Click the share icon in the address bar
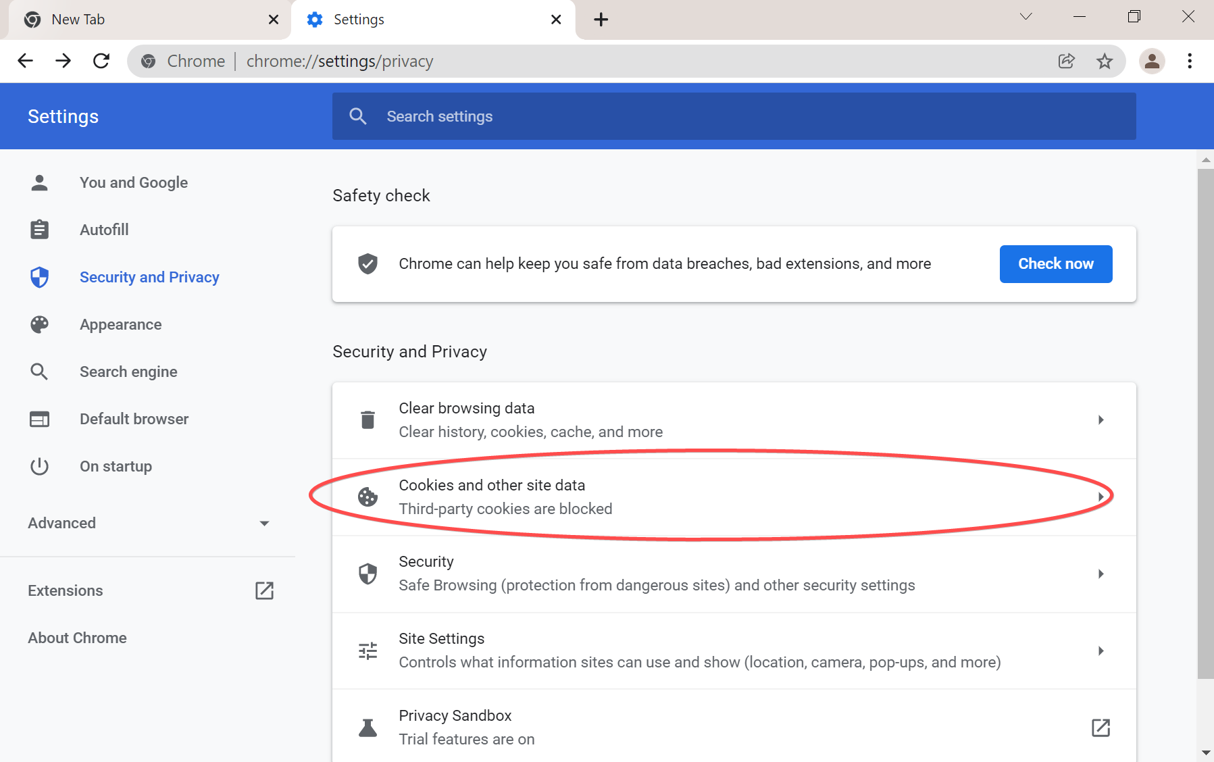 point(1067,61)
